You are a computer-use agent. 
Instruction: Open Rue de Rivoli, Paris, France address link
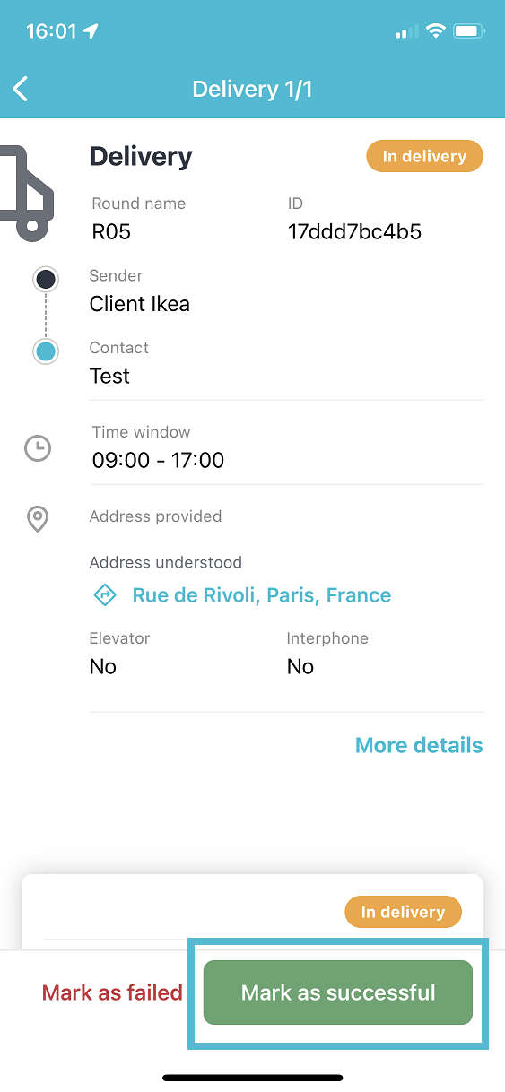point(262,595)
